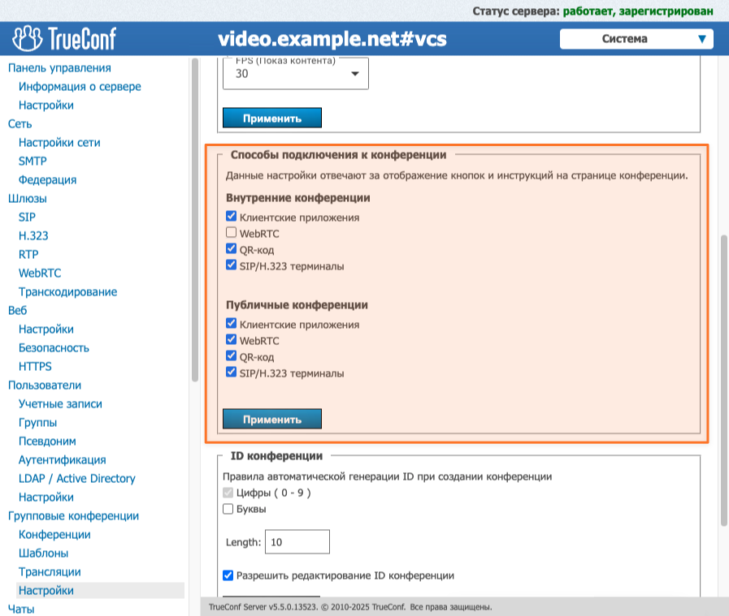729x616 pixels.
Task: Disable WebRTC under Публичные конференции
Action: click(231, 339)
